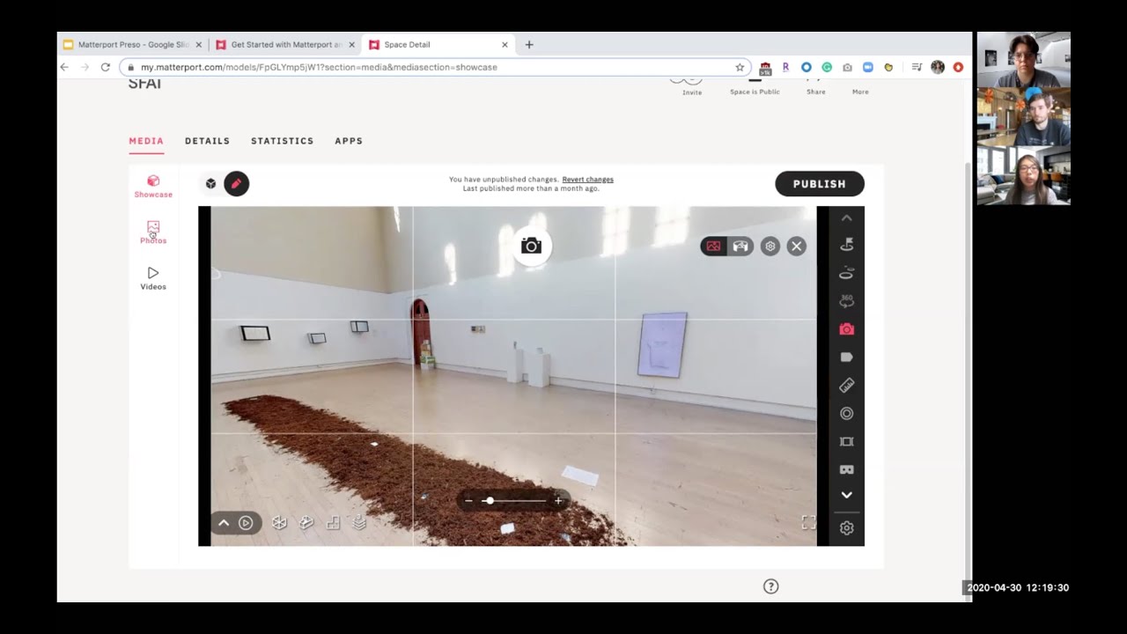Select bottom participant video thumbnail
Screen dimensions: 1127x634
coord(1023,176)
